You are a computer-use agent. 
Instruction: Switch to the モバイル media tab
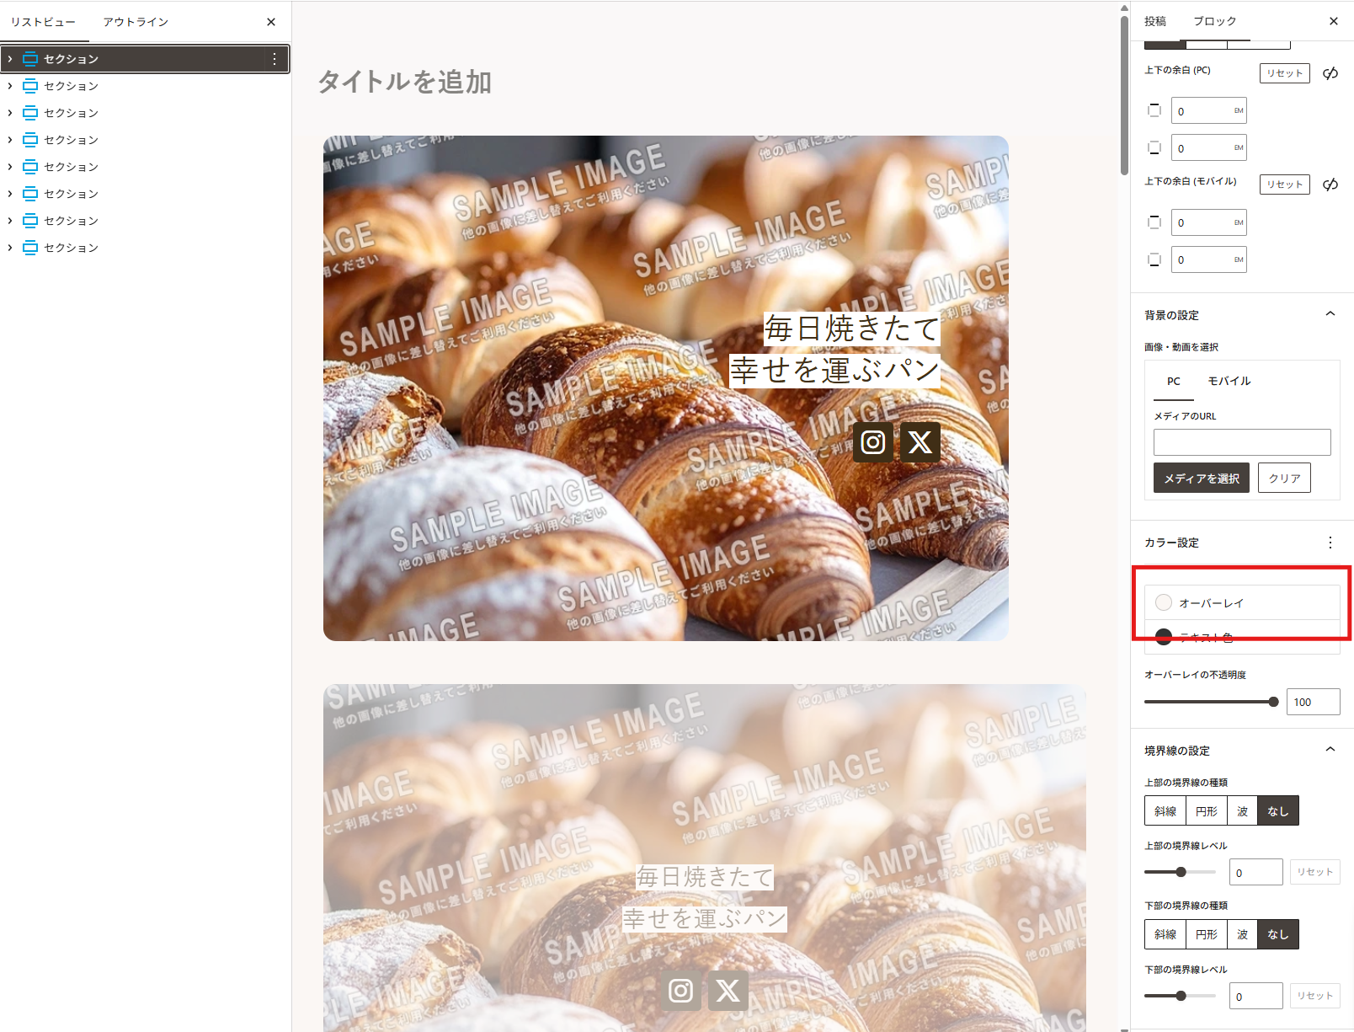[x=1229, y=381]
